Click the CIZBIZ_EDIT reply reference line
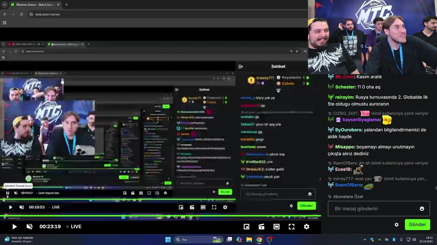Screen dimensions: 437x245 click(x=378, y=113)
